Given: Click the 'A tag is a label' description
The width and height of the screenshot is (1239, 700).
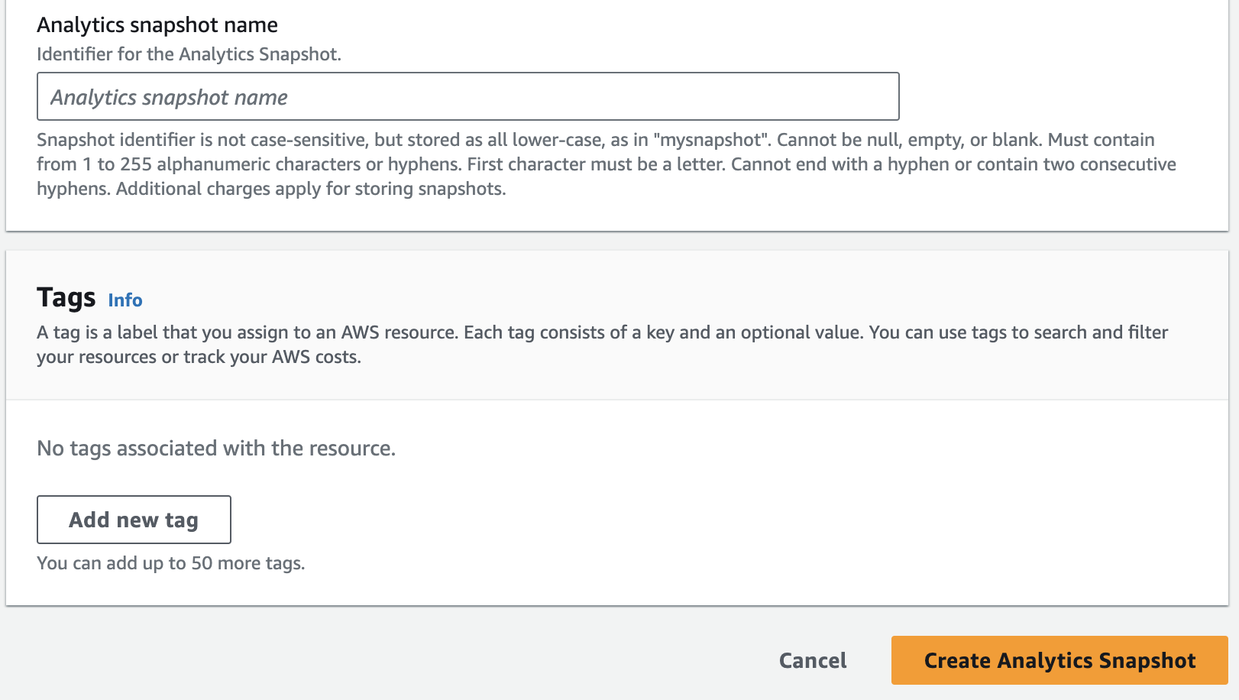Looking at the screenshot, I should (x=603, y=345).
